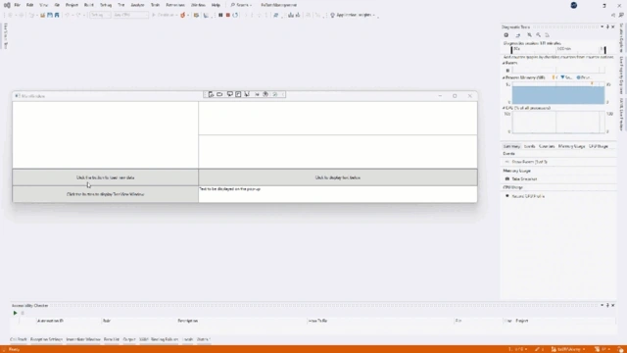Collapse the Process Memory graph section
Viewport: 627px width, 353px height.
tap(504, 77)
